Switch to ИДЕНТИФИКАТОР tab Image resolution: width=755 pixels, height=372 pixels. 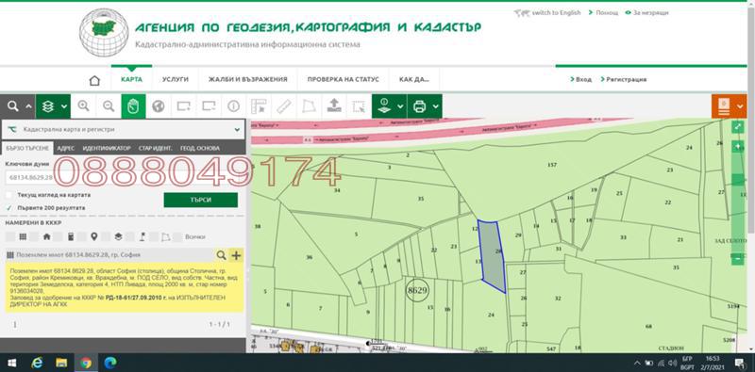pyautogui.click(x=107, y=148)
